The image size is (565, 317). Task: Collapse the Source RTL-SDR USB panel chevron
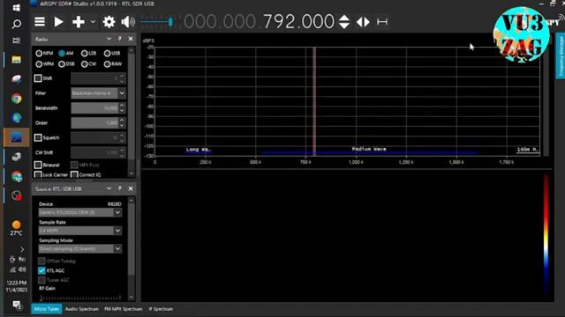click(x=109, y=188)
